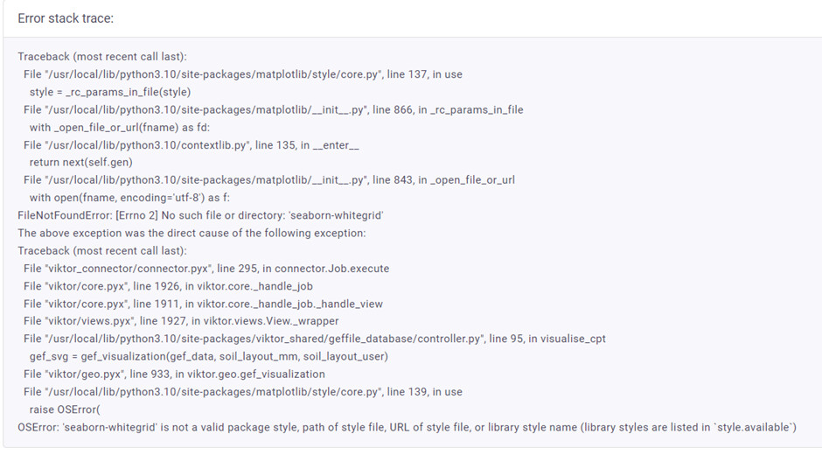Click the 'with _open_file_or_url(fname) as fd:' line
822x455 pixels.
click(120, 128)
